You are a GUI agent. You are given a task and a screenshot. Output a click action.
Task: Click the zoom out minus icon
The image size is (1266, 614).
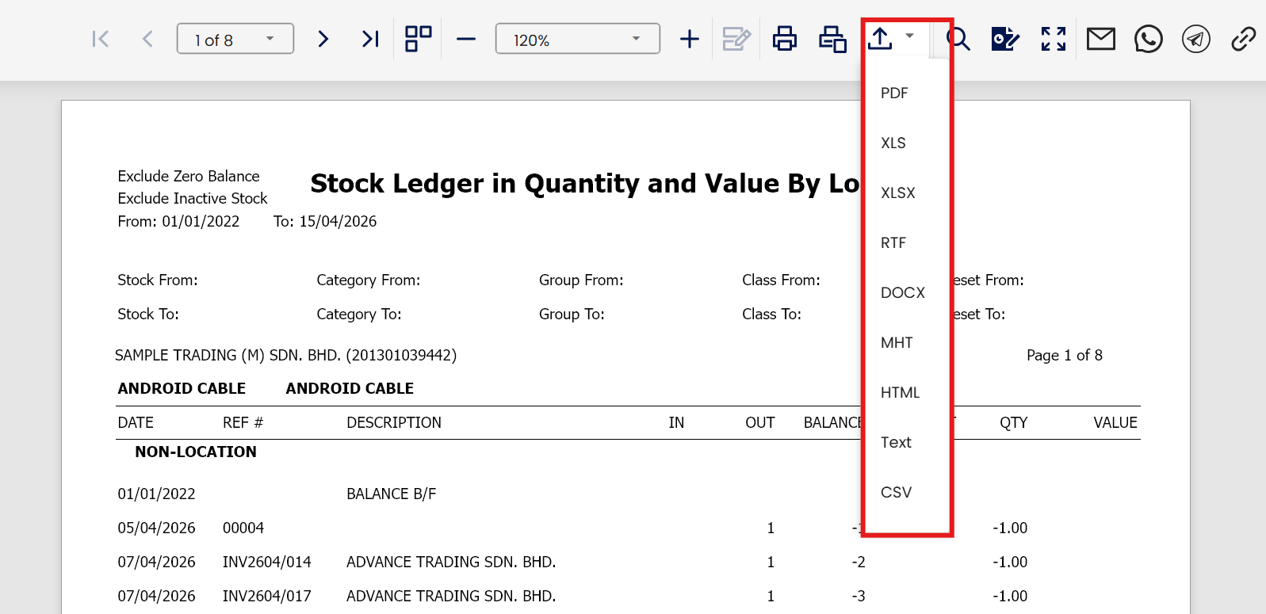(466, 39)
